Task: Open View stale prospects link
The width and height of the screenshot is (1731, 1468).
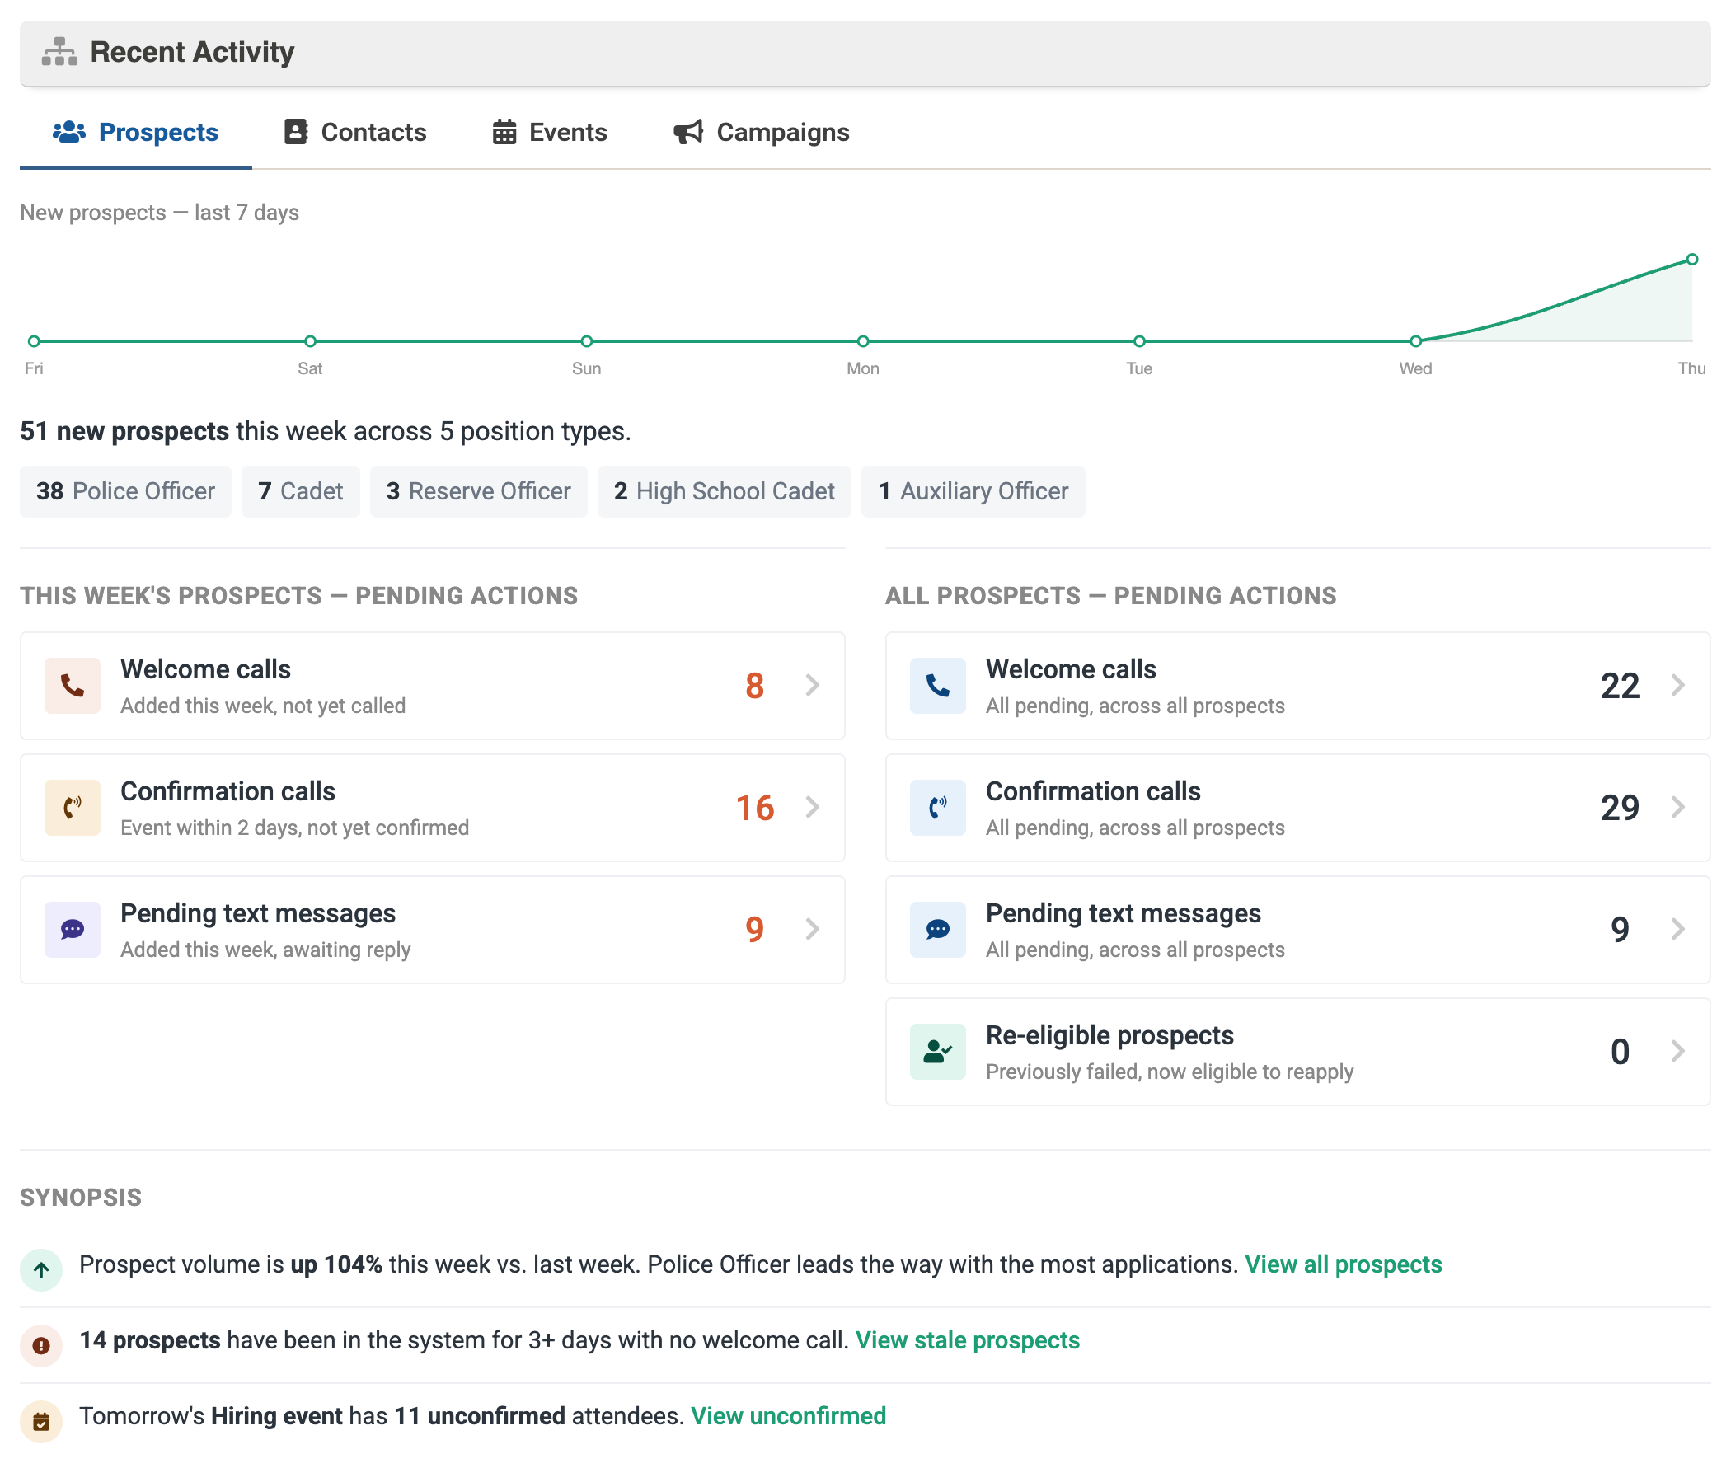Action: tap(967, 1341)
